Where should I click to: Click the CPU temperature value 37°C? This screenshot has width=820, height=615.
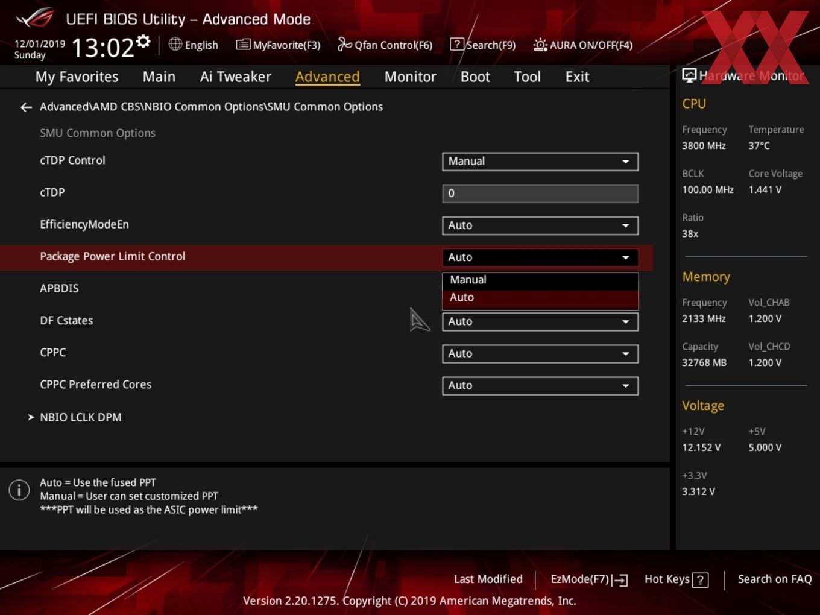point(759,145)
